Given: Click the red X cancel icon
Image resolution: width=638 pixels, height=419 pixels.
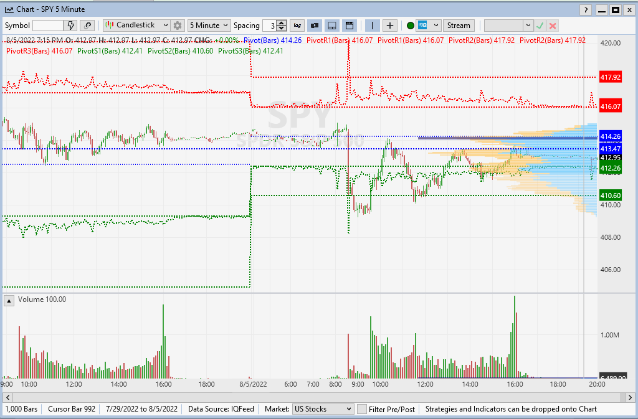Looking at the screenshot, I should coord(553,26).
